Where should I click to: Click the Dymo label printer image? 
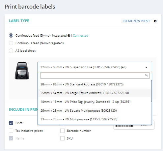(22, 71)
